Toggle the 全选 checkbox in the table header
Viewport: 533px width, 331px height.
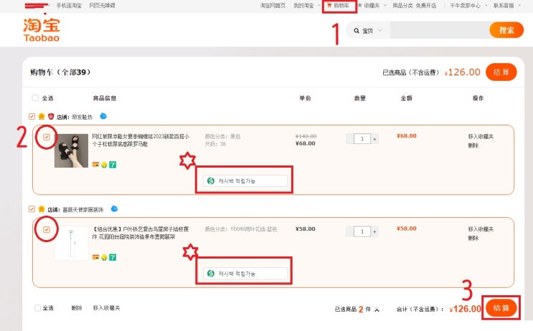35,98
